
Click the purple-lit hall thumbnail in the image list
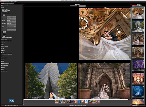point(138,65)
